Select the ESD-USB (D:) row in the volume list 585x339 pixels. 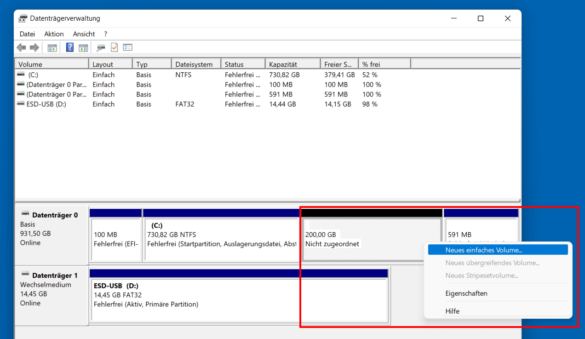pos(213,104)
